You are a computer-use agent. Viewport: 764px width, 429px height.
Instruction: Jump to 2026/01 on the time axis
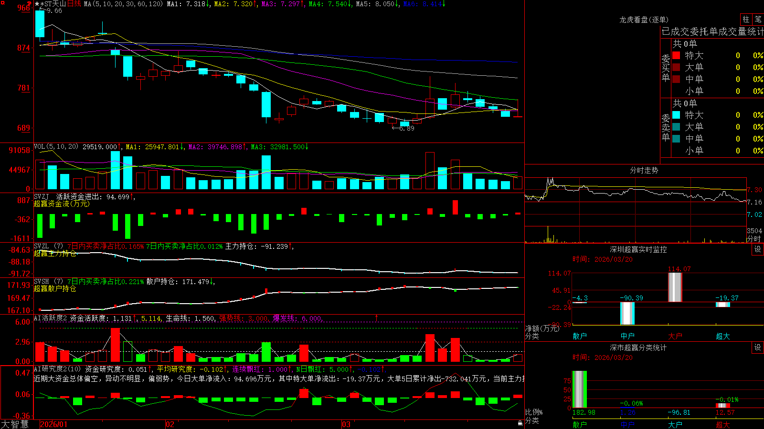[x=54, y=424]
